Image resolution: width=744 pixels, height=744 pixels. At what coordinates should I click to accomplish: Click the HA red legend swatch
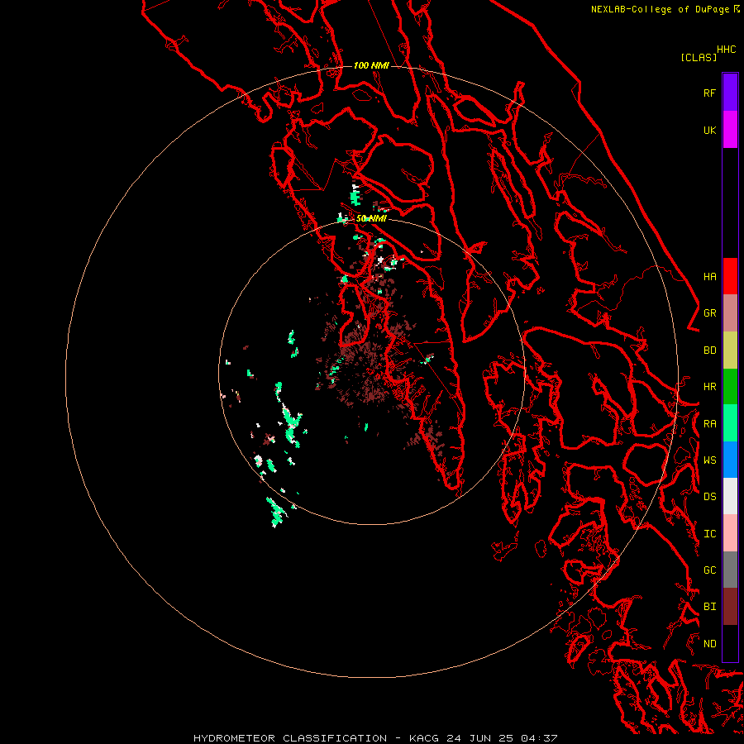730,276
